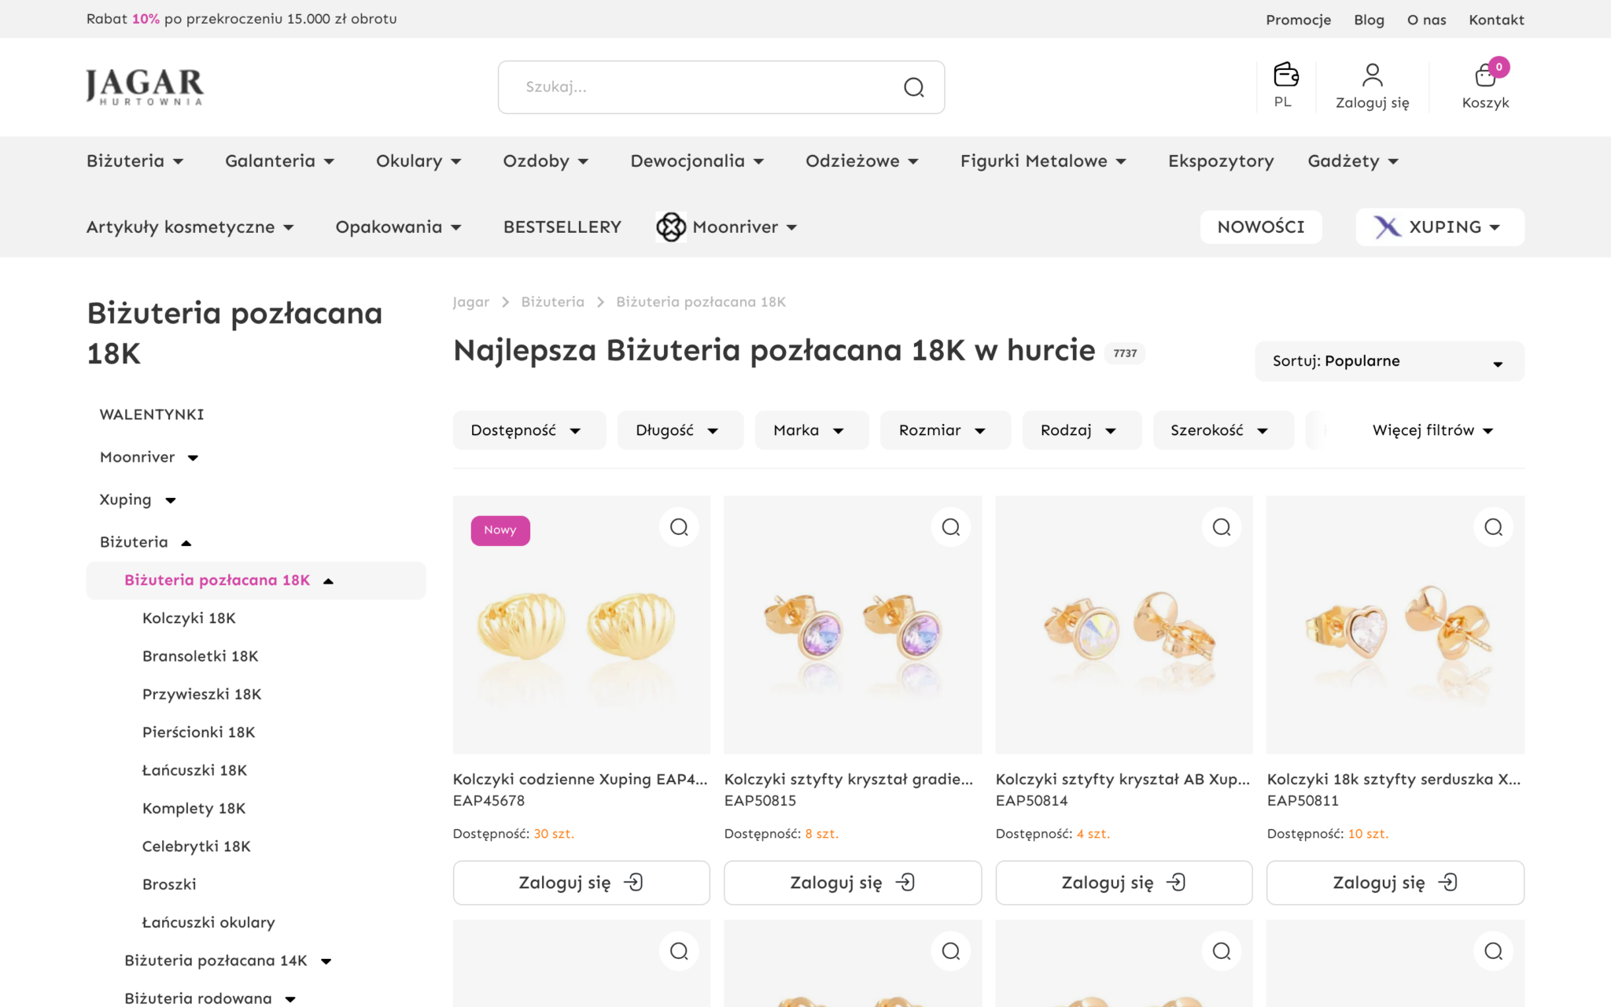Open the Galanteria main menu
The height and width of the screenshot is (1007, 1611).
280,161
